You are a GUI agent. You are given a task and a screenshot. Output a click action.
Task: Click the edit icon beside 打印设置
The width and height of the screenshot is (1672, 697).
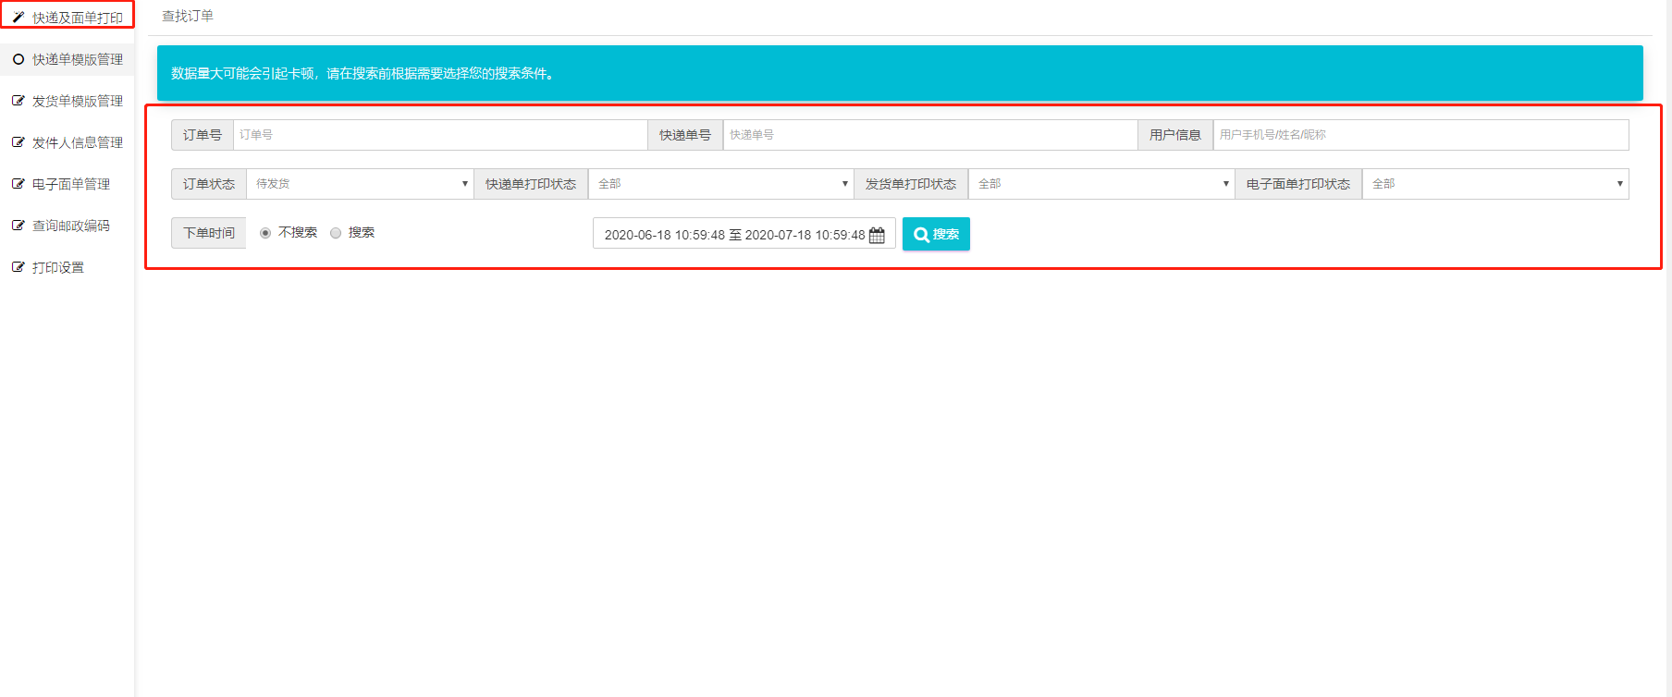pyautogui.click(x=18, y=267)
